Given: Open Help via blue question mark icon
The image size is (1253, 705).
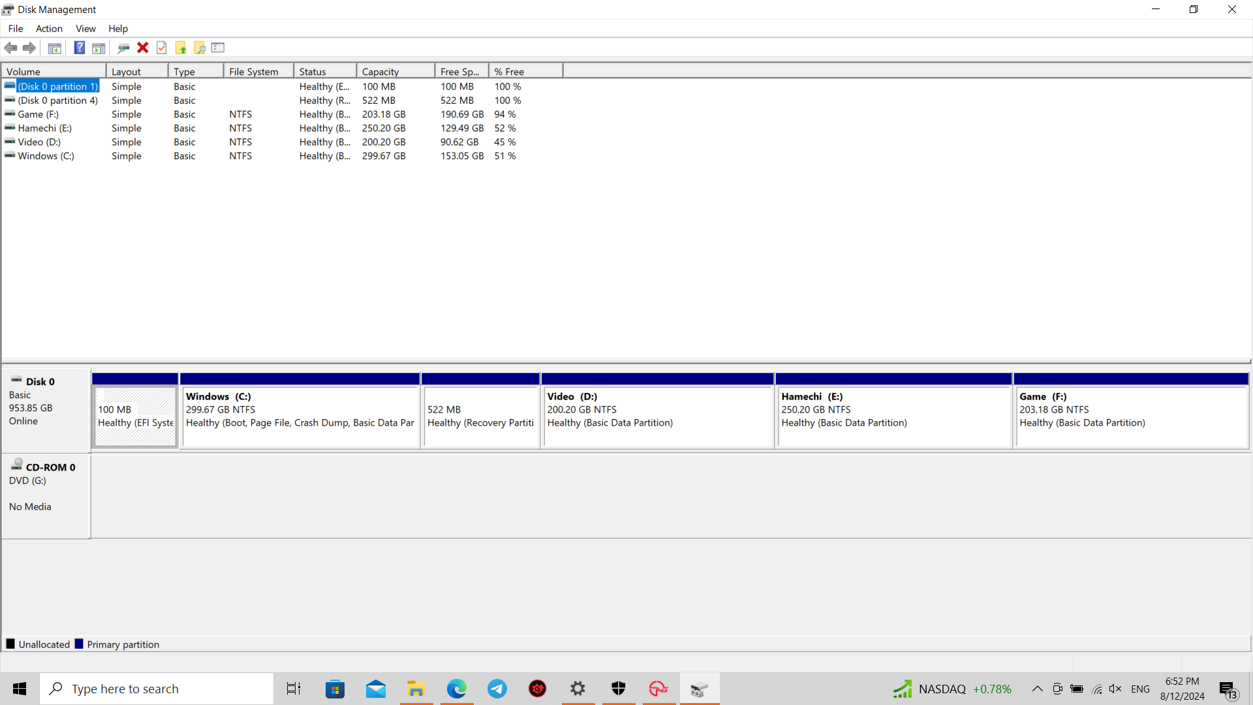Looking at the screenshot, I should (x=80, y=48).
